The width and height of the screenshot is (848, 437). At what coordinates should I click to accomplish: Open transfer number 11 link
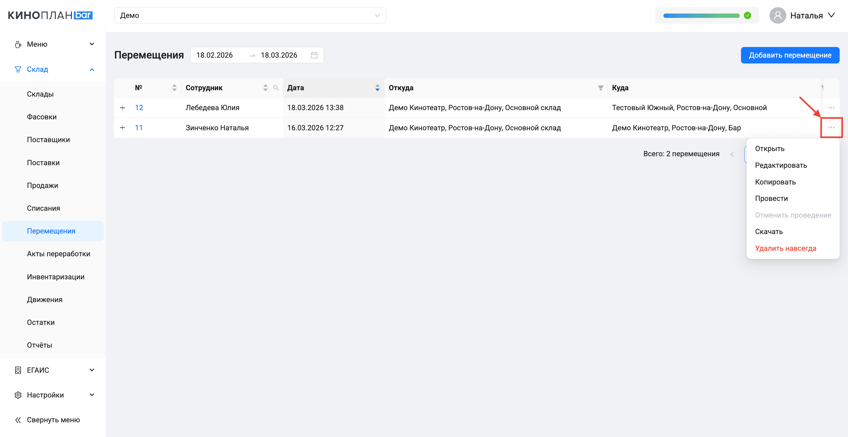[139, 128]
